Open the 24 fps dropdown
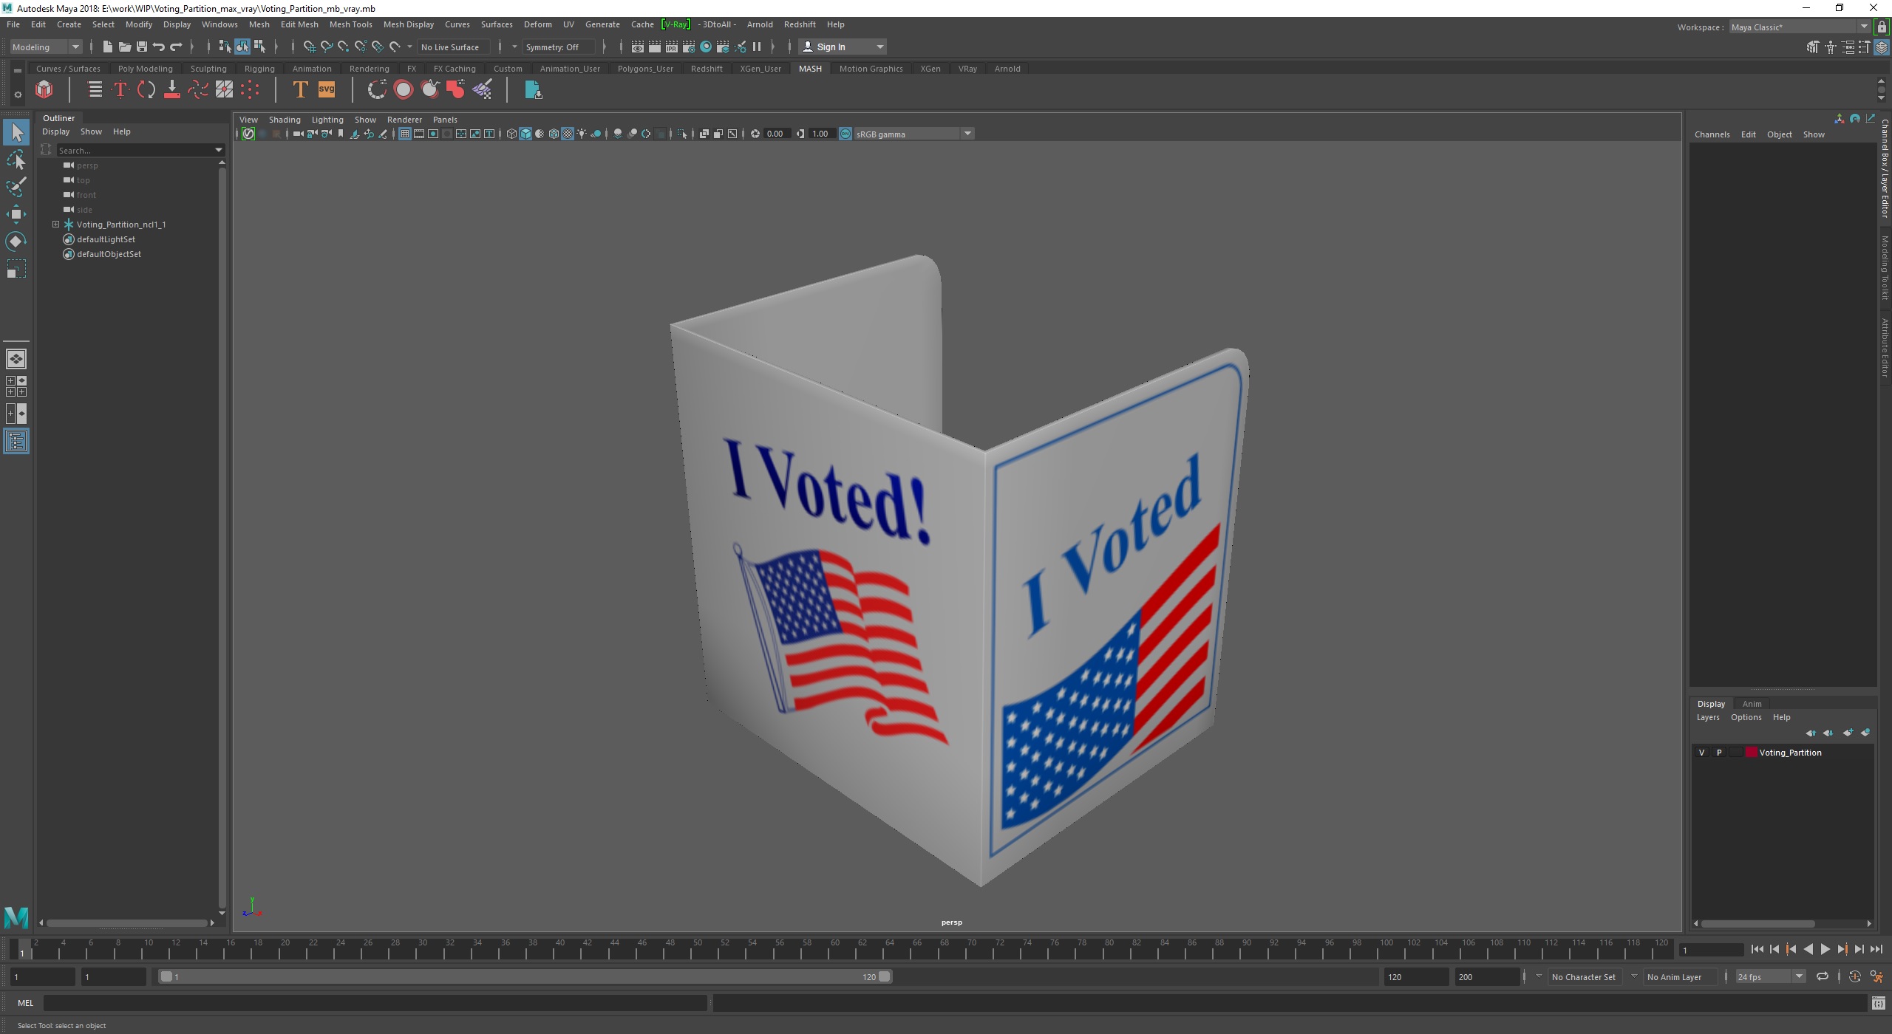 click(1770, 977)
